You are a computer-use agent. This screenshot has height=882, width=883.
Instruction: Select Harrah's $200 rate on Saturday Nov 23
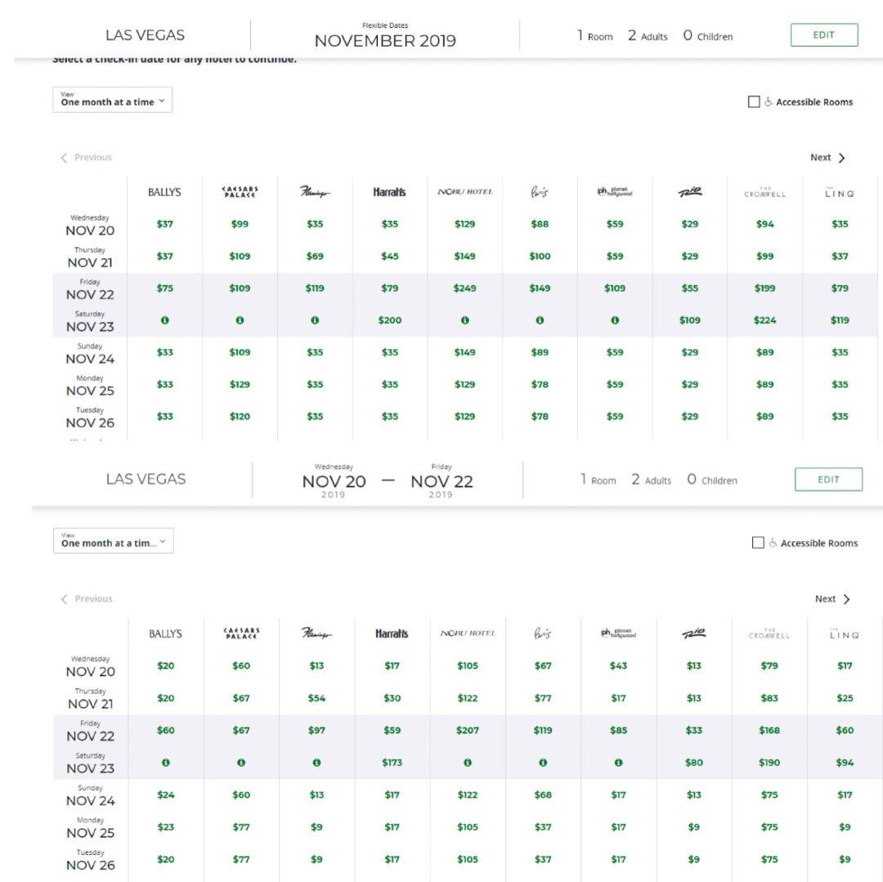(390, 320)
